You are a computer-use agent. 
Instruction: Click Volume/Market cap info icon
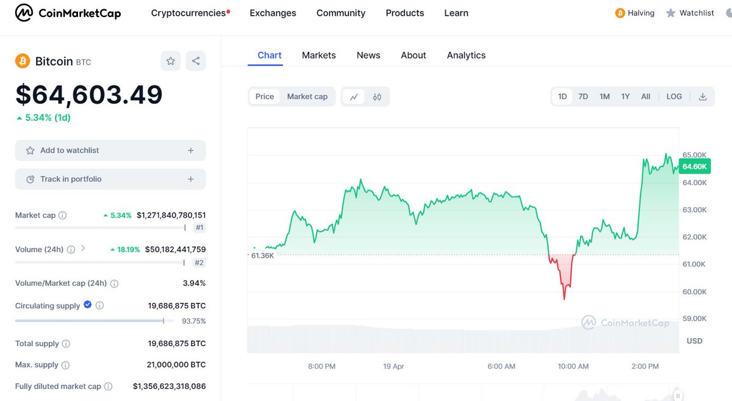tap(115, 283)
